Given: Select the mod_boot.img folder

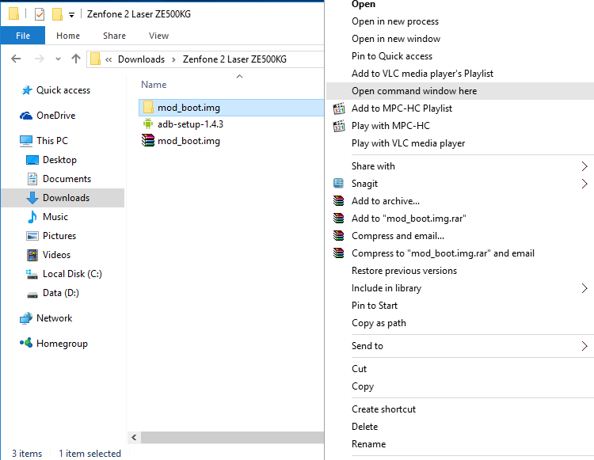Looking at the screenshot, I should [x=231, y=108].
